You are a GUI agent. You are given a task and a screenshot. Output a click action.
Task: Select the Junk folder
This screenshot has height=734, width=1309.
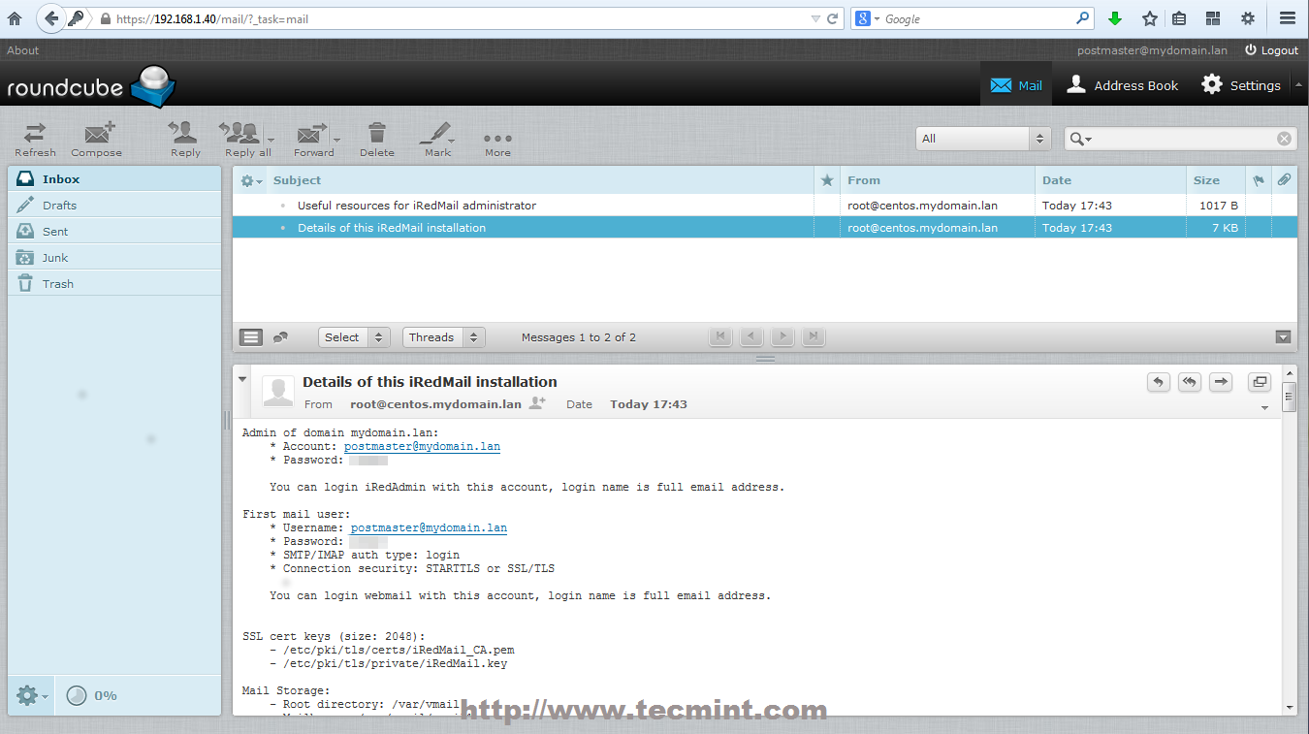pyautogui.click(x=114, y=257)
